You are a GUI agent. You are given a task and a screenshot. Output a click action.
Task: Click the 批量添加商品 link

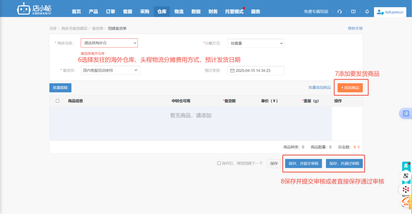click(320, 88)
